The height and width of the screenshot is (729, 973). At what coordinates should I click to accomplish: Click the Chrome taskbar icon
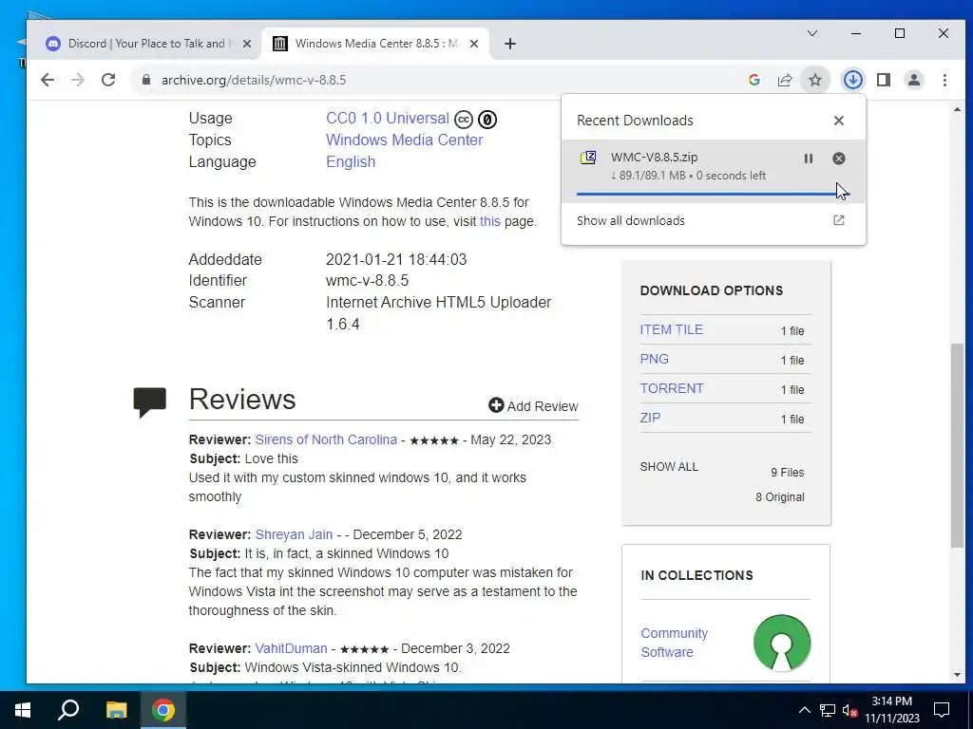[x=163, y=710]
